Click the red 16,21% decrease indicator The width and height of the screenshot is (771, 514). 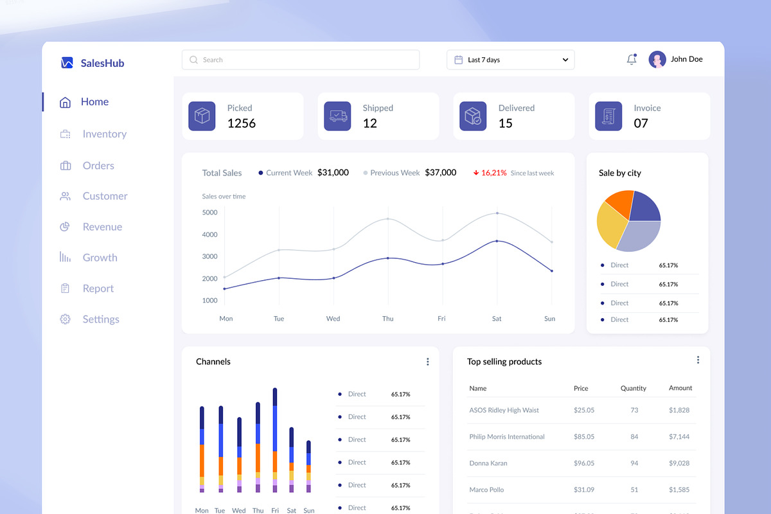coord(490,173)
